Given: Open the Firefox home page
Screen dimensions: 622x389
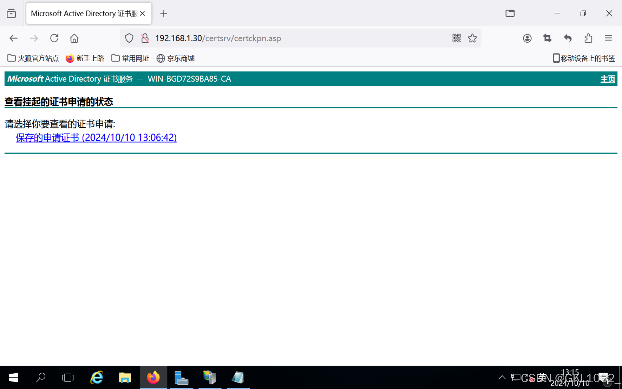Looking at the screenshot, I should tap(74, 38).
